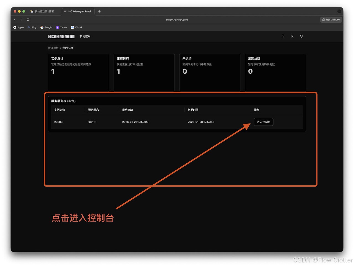
Task: Click the 实例总计 card
Action: pyautogui.click(x=79, y=73)
